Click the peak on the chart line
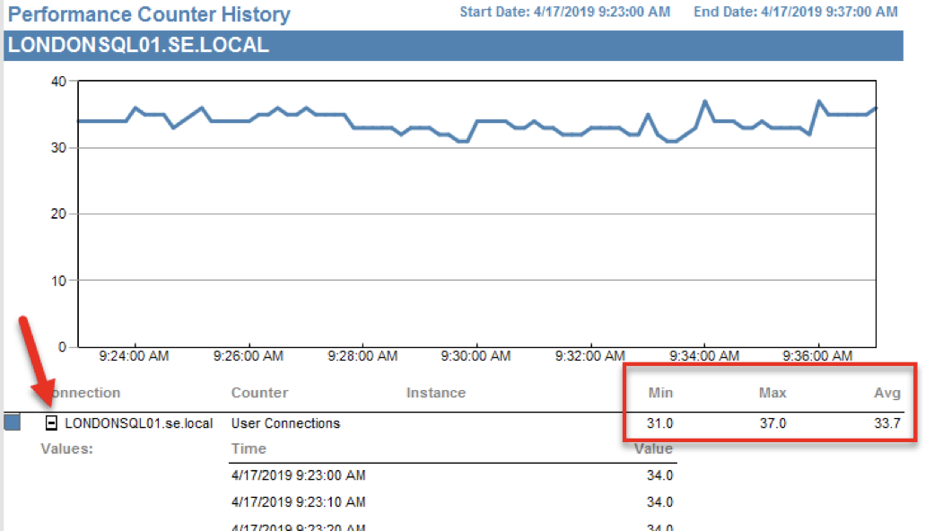The image size is (925, 531). (704, 101)
